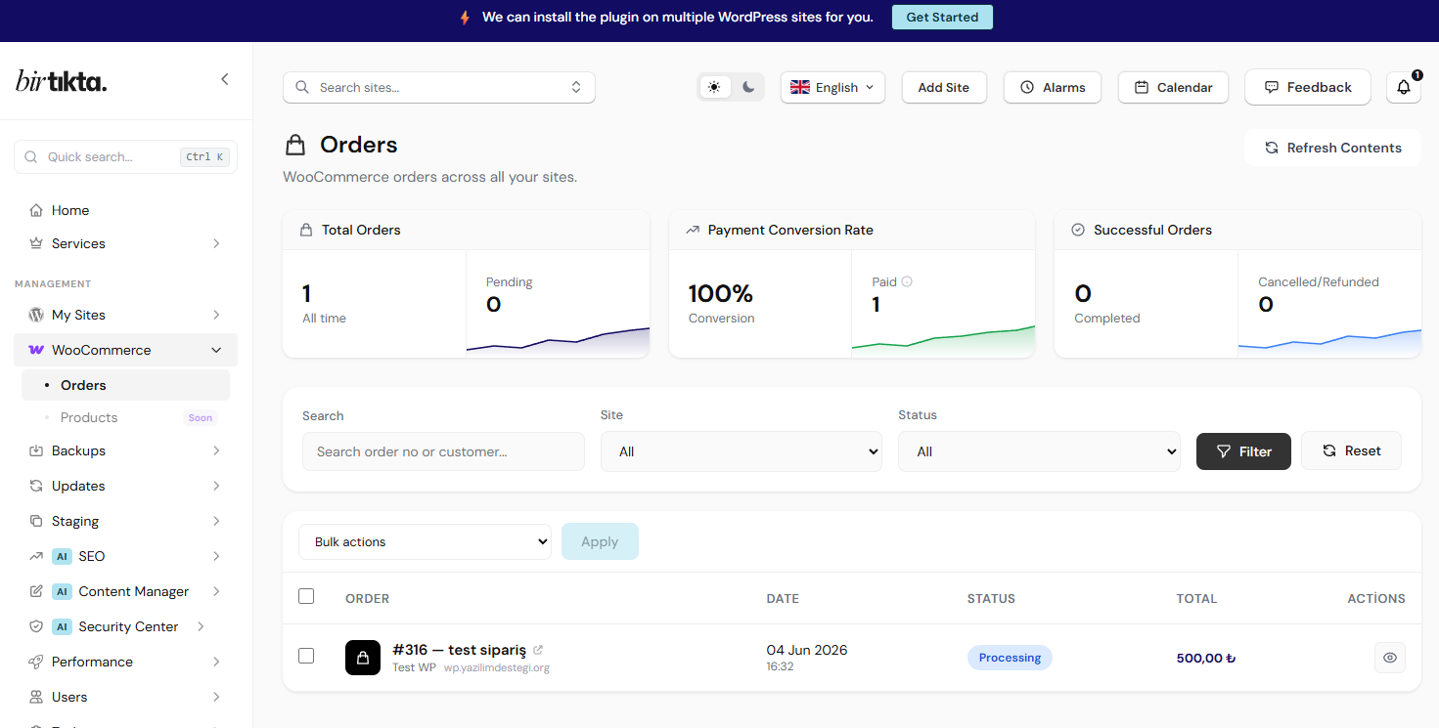This screenshot has height=728, width=1439.
Task: Switch to dark mode moon icon
Action: point(748,87)
